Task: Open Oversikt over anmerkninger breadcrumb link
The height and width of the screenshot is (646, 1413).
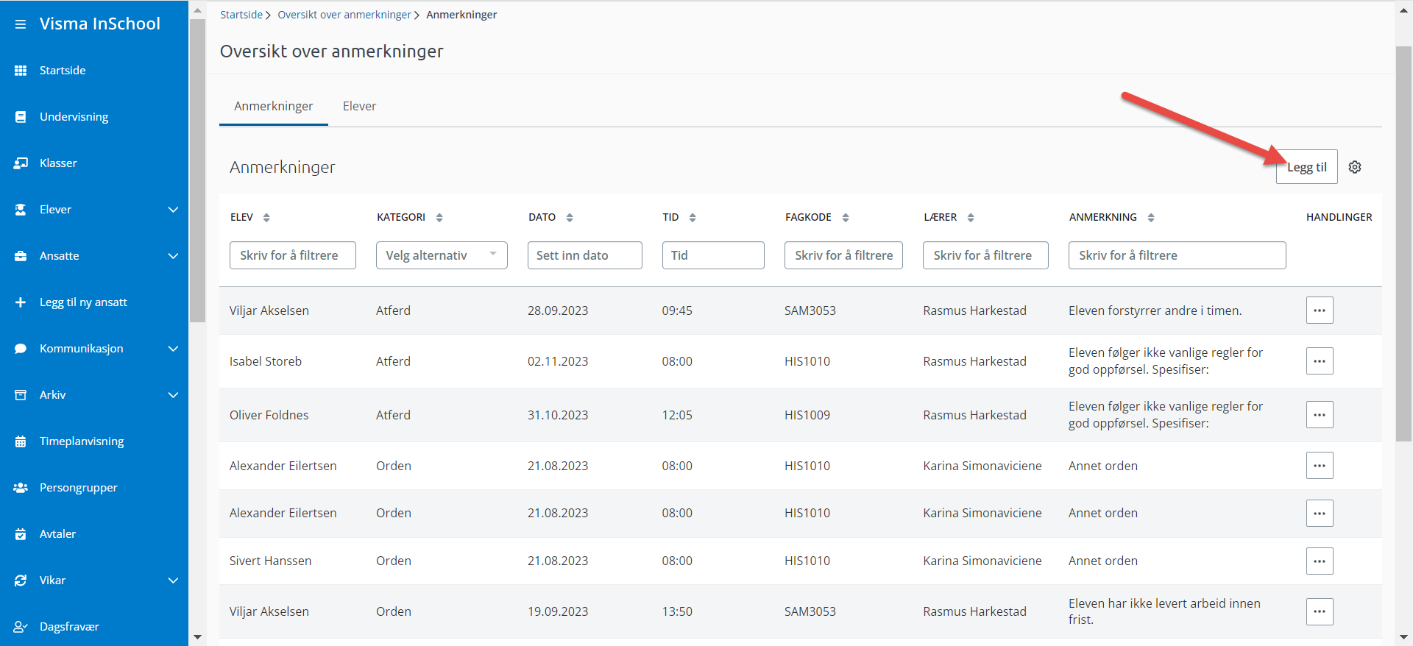Action: (344, 15)
